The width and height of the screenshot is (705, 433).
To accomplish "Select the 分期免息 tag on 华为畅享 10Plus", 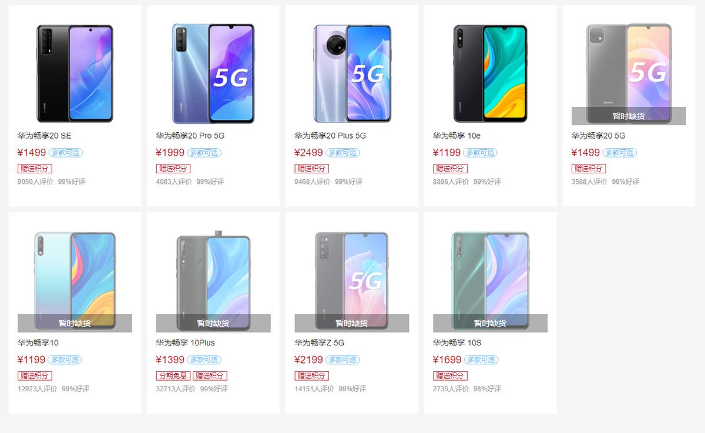I will 173,376.
